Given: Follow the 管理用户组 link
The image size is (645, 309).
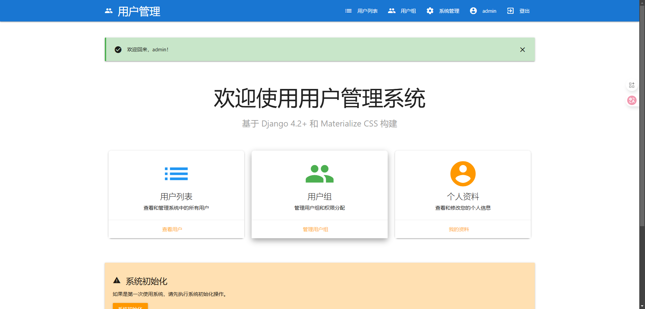Looking at the screenshot, I should pyautogui.click(x=315, y=229).
